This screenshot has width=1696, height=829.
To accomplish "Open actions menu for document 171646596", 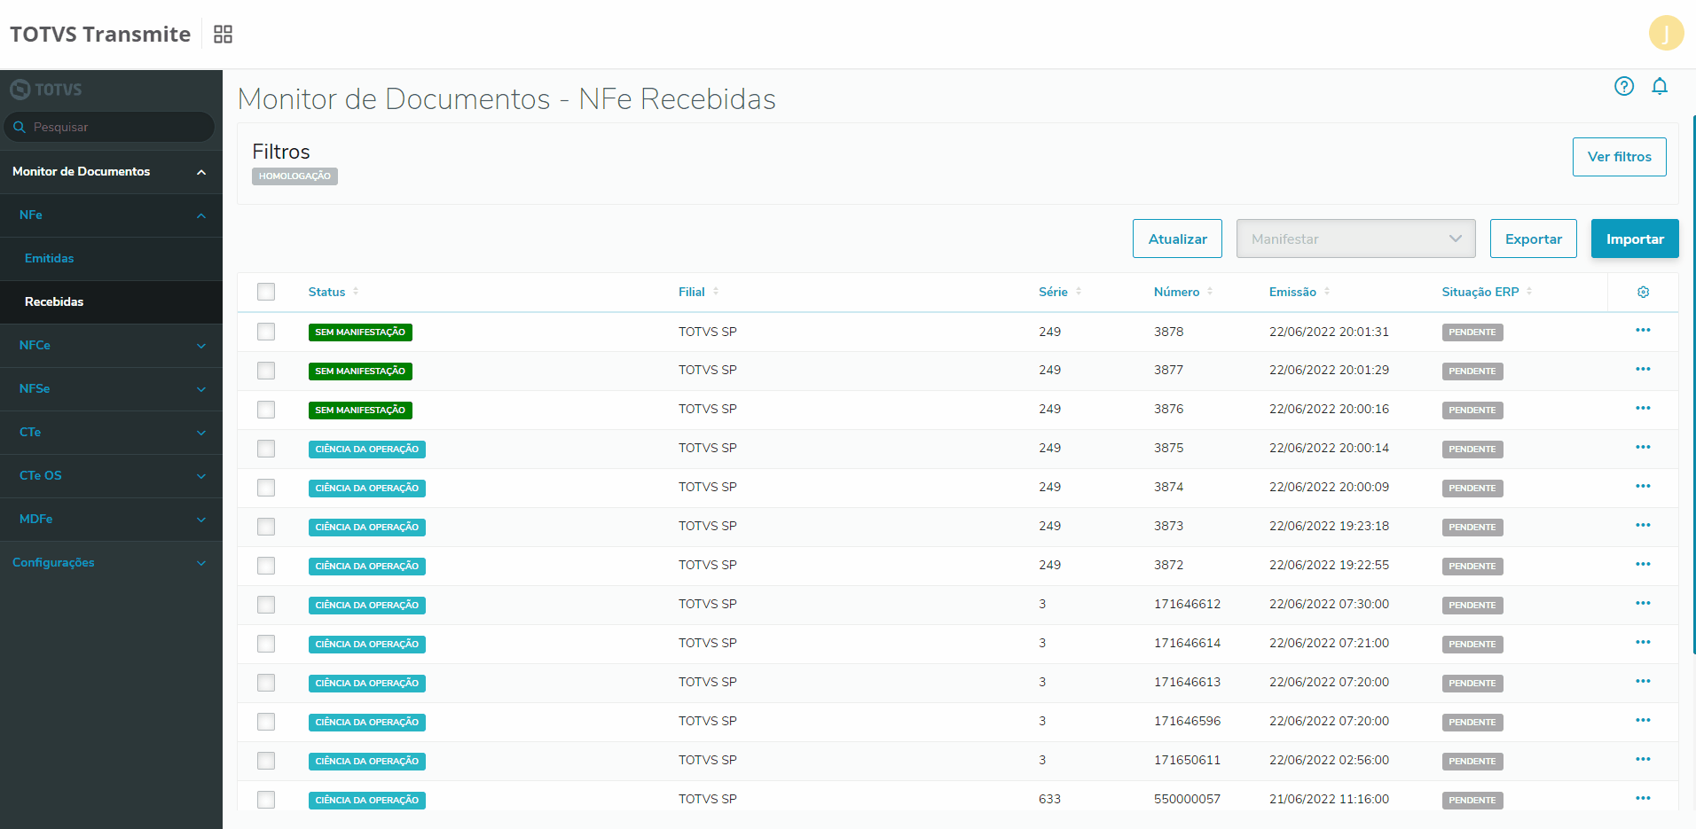I will click(1643, 720).
